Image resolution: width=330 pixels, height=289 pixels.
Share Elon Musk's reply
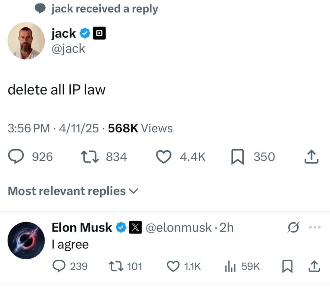coord(314,266)
